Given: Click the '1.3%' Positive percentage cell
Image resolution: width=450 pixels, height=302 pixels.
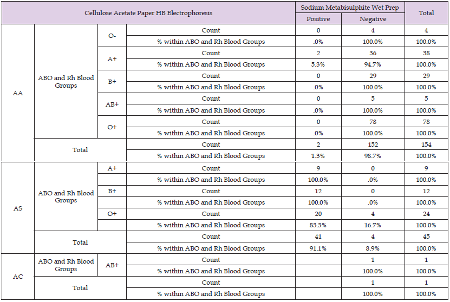Looking at the screenshot, I should pyautogui.click(x=318, y=156).
